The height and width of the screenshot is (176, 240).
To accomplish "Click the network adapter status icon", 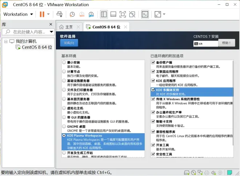I will tap(200, 173).
